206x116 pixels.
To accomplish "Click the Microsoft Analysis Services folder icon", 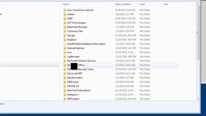I will tap(64, 61).
